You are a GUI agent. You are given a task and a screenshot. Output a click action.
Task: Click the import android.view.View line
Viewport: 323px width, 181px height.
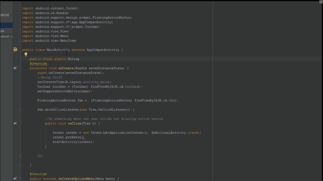(x=46, y=31)
